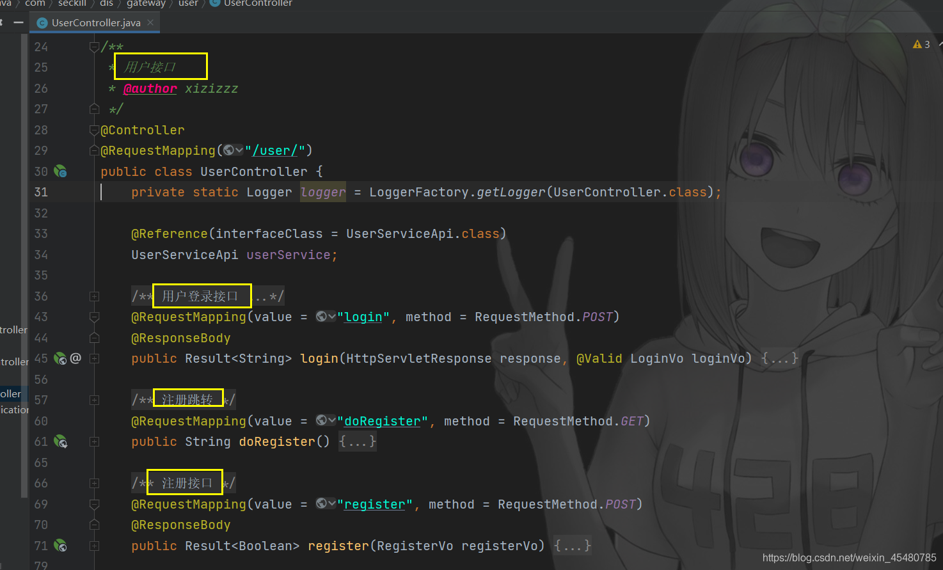Screen dimensions: 943x570
Task: Click the "@ResponseBody" annotation on line 70
Action: point(181,525)
